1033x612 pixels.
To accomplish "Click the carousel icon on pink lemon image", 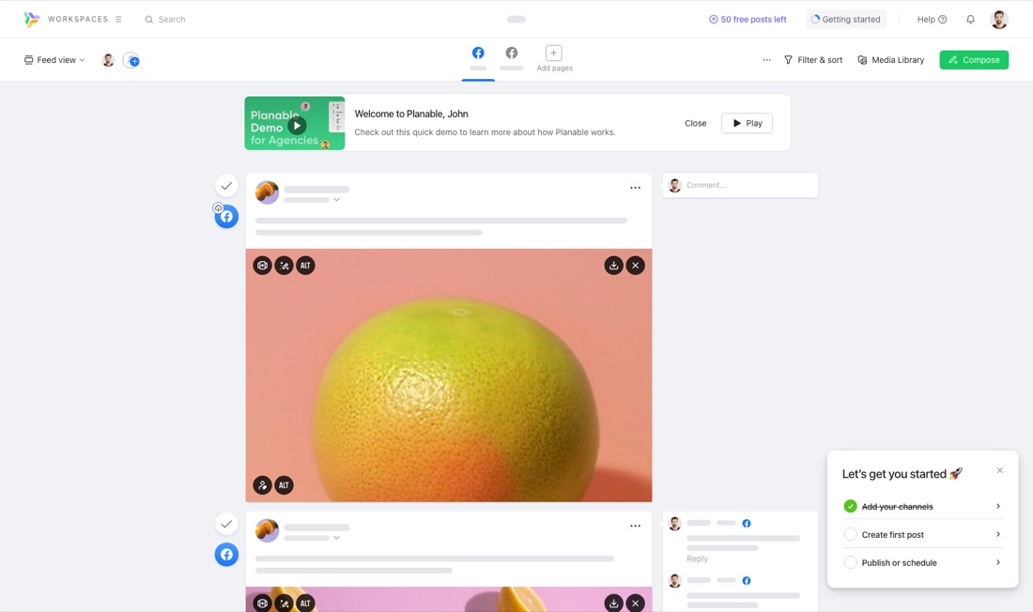I will [x=262, y=603].
